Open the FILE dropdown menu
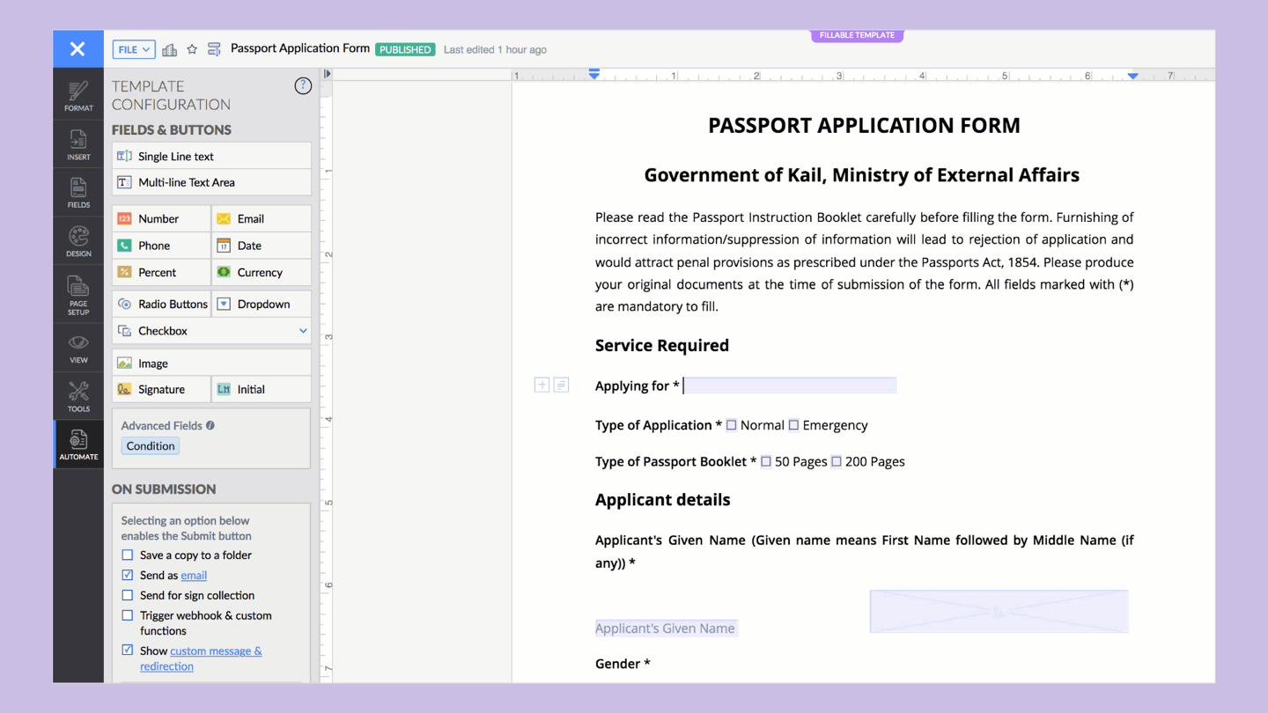Image resolution: width=1268 pixels, height=713 pixels. (134, 49)
